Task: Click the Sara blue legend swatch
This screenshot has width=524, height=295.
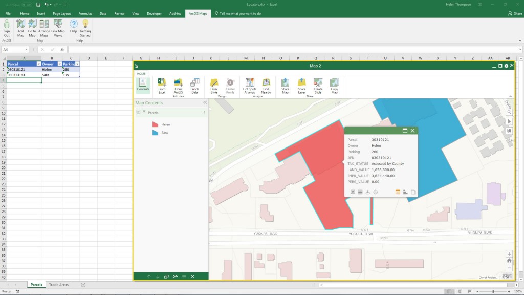Action: pos(155,133)
